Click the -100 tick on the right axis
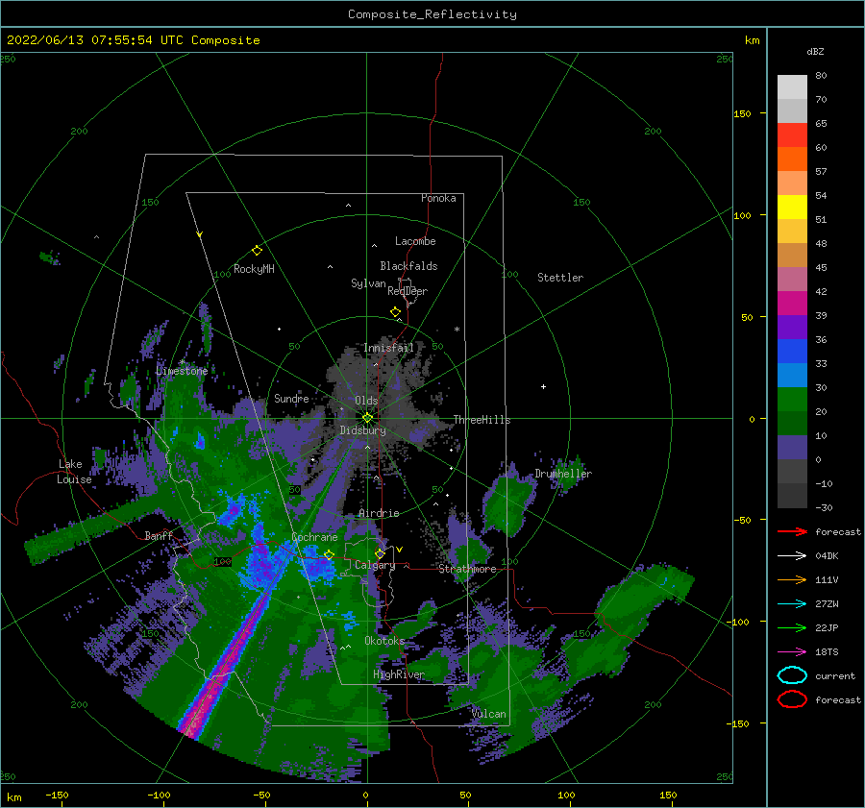 pos(739,622)
